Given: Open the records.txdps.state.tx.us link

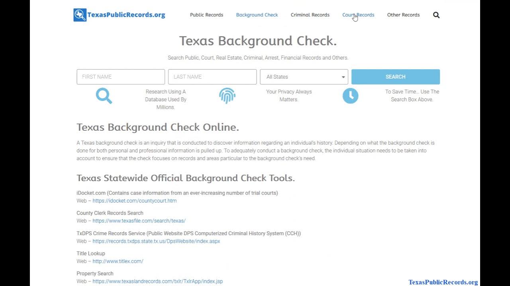Looking at the screenshot, I should [156, 241].
